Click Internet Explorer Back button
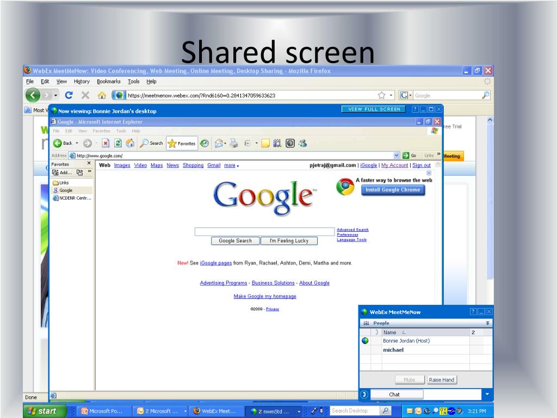Image resolution: width=557 pixels, height=418 pixels. coord(63,143)
